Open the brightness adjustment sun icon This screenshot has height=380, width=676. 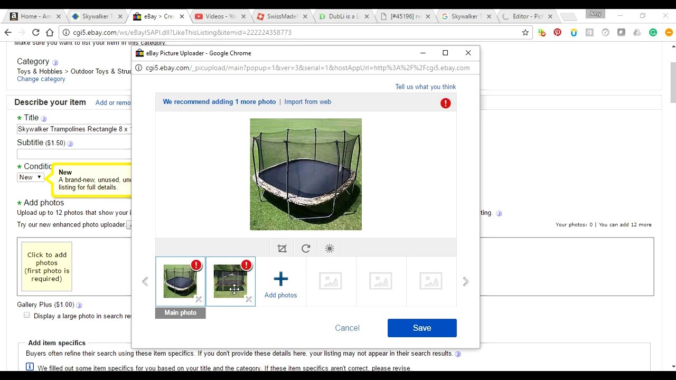[x=330, y=249]
